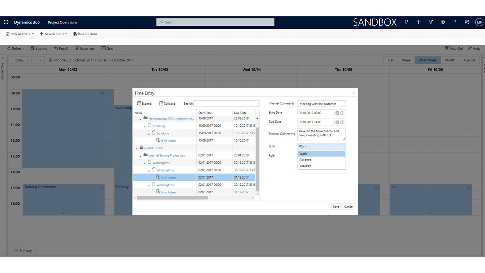Click the External Comments text area
This screenshot has width=485, height=273.
322,134
